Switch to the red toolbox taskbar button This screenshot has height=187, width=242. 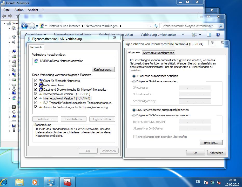[68, 182]
